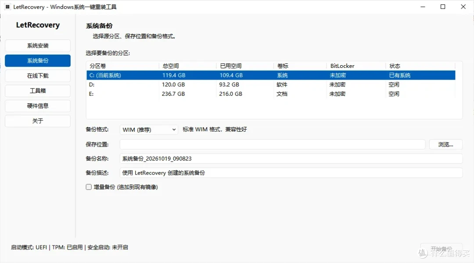Open the 备份格式 WIM dropdown
Viewport: 474px width, 263px height.
(x=148, y=130)
